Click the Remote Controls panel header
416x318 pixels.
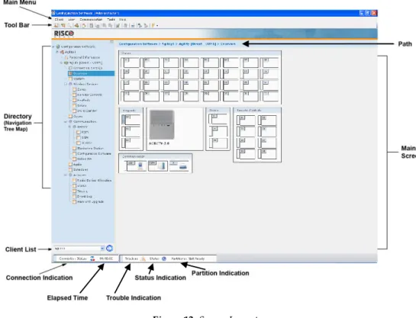click(257, 111)
